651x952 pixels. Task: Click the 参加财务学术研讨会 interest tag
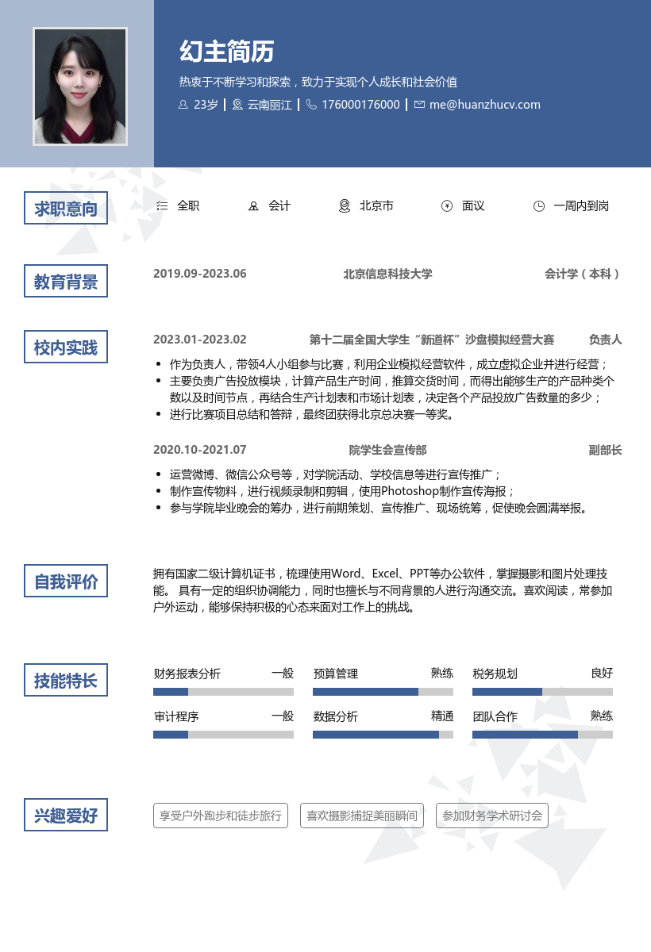(492, 815)
